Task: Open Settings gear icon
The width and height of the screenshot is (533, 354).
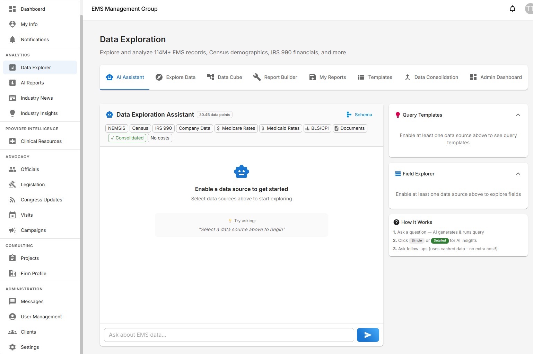Action: tap(12, 347)
